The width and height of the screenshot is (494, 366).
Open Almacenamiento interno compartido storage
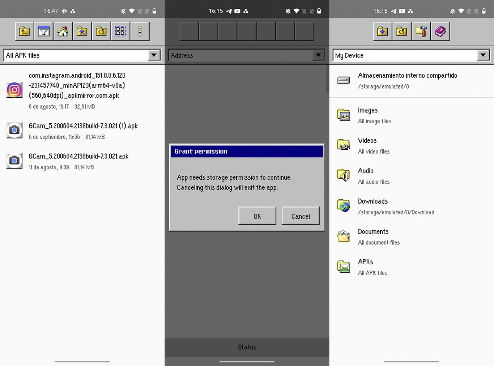pyautogui.click(x=407, y=80)
